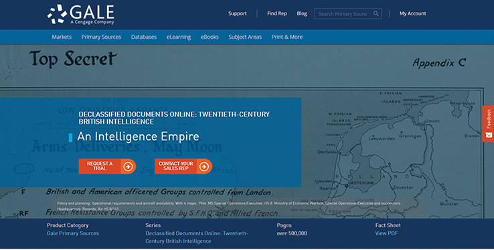Open the Subject Areas menu

[x=245, y=37]
